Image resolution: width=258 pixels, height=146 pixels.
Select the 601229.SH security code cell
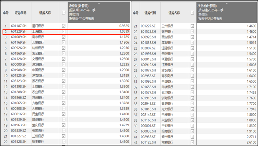click(21, 32)
